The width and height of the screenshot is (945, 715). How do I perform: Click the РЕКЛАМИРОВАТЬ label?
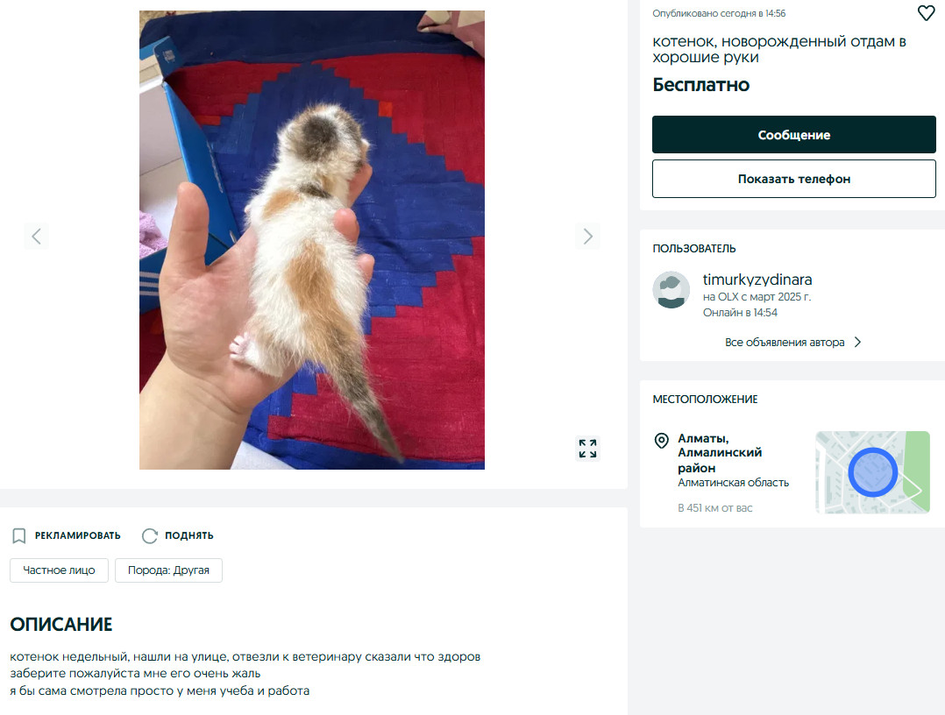(x=78, y=535)
